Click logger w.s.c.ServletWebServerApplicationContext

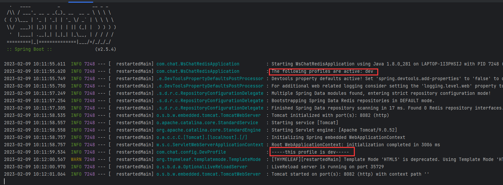(210, 145)
